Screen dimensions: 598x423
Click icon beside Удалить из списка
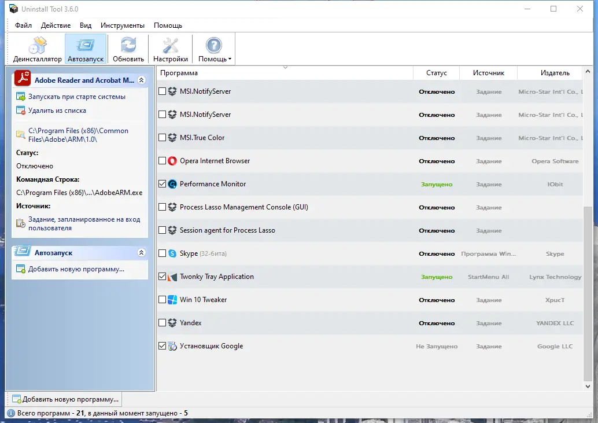pyautogui.click(x=21, y=110)
